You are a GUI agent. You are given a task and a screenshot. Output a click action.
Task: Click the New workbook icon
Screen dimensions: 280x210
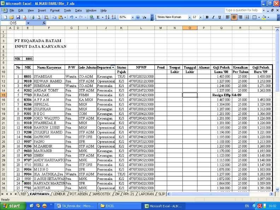5,17
